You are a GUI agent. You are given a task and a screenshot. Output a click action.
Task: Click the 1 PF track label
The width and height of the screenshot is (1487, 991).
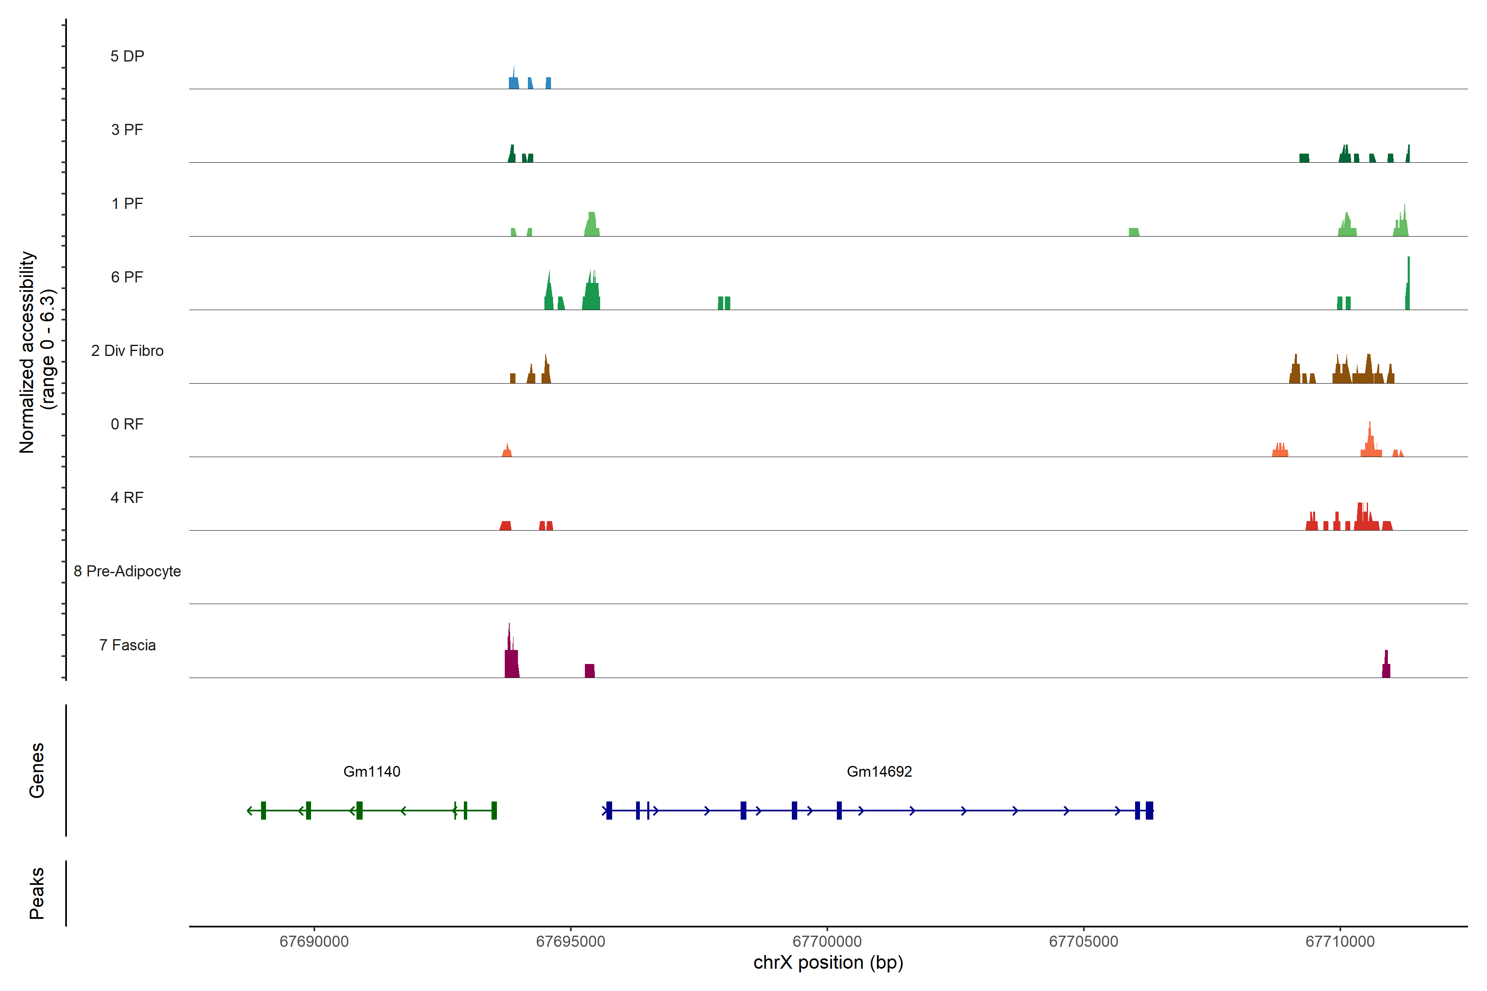127,204
